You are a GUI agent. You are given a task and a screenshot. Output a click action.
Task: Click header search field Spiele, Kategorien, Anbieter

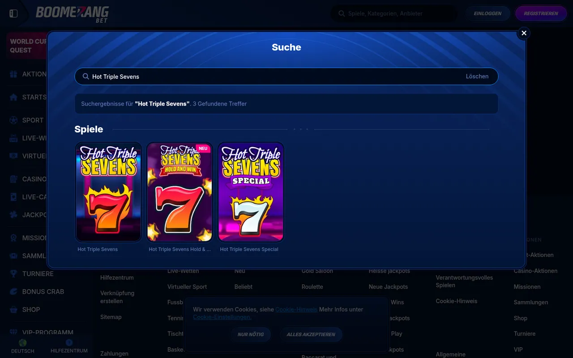(394, 13)
